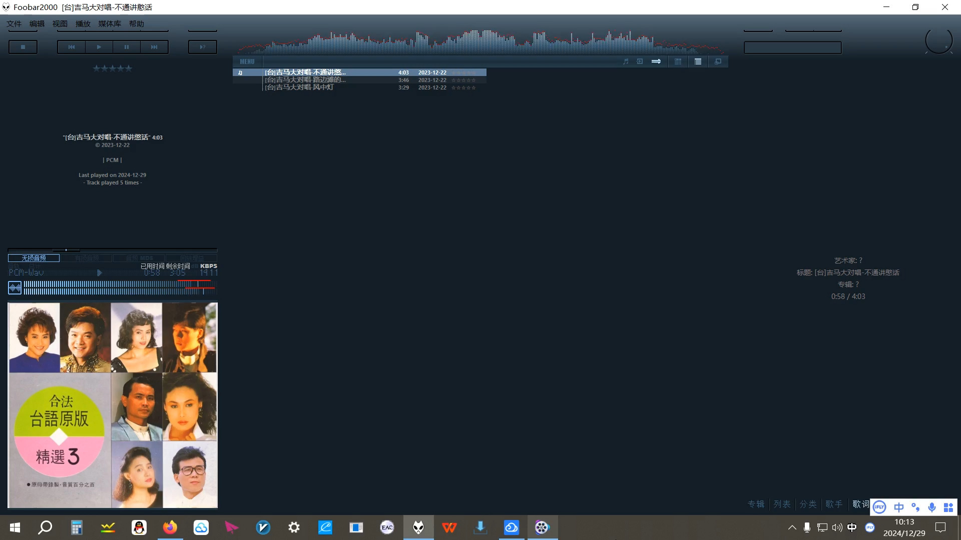The image size is (961, 540).
Task: Click the arrow-into-box icon in playlist toolbar
Action: click(x=640, y=61)
